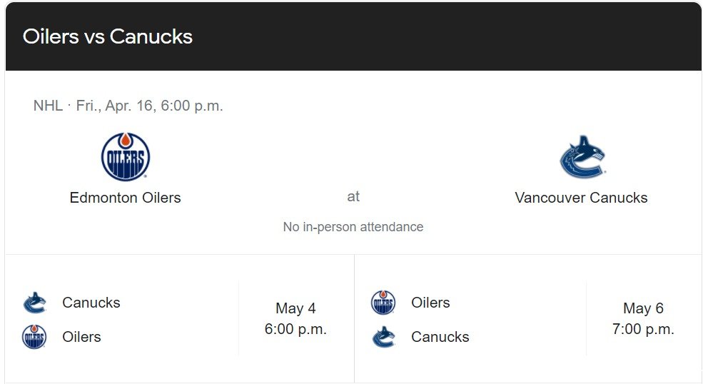This screenshot has width=708, height=384.
Task: Click the Fri., Apr. 16, 6:00 p.m. game time
Action: 149,106
